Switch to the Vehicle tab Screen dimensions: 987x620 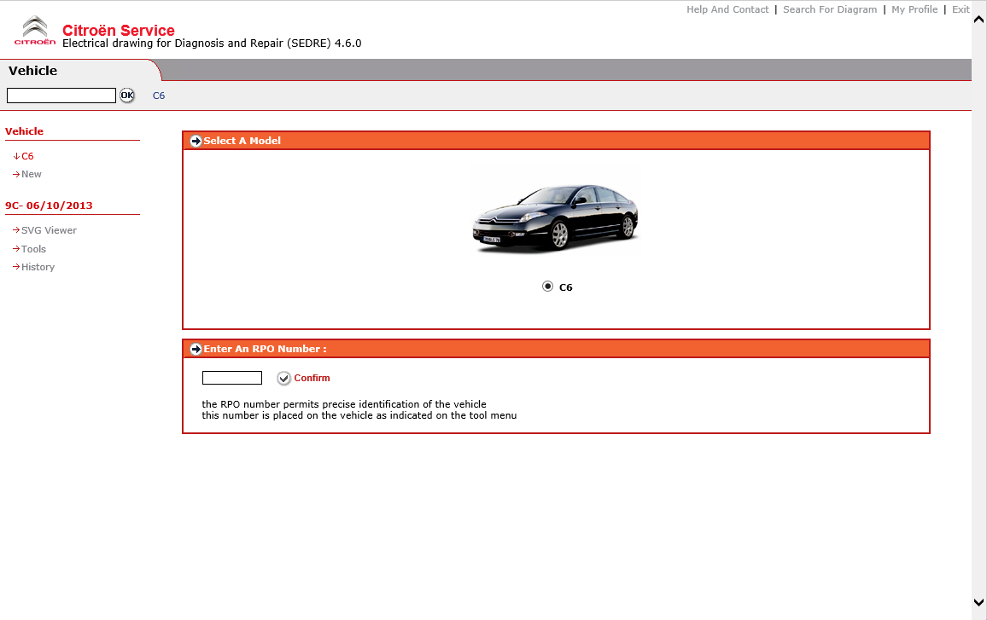pyautogui.click(x=33, y=71)
